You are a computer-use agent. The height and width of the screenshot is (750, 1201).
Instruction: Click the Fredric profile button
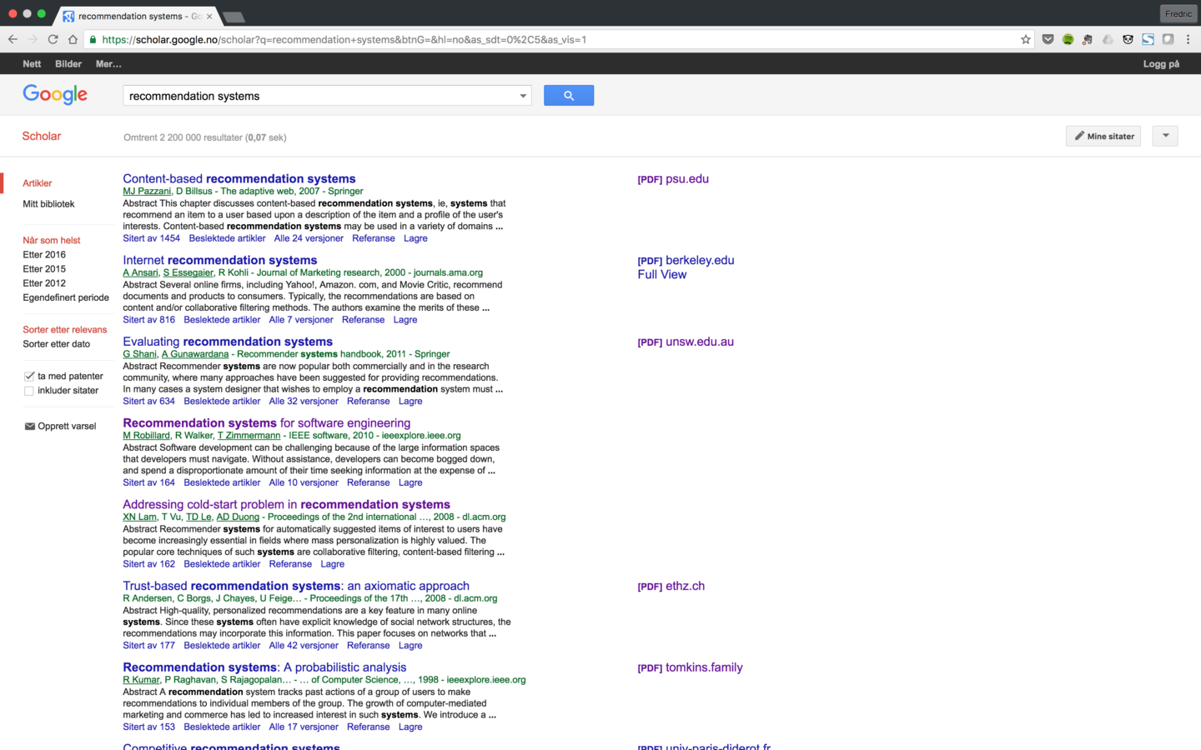click(x=1178, y=13)
